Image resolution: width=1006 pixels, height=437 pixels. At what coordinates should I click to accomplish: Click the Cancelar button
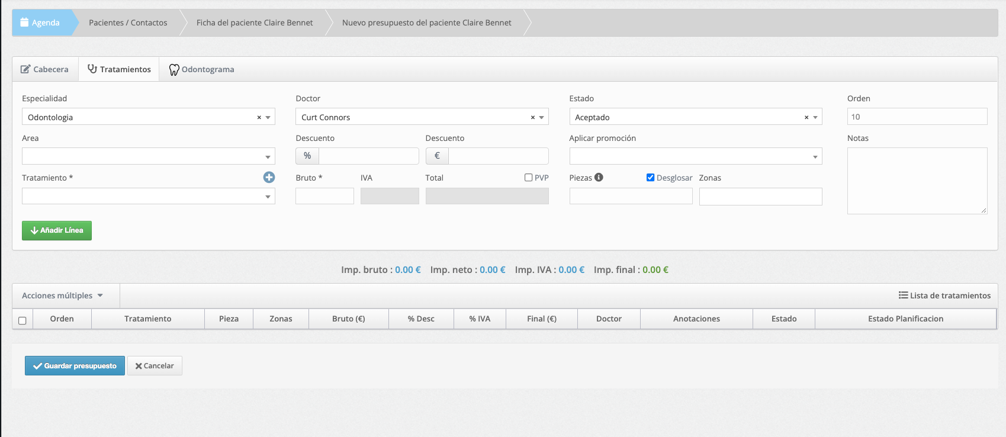pos(155,366)
